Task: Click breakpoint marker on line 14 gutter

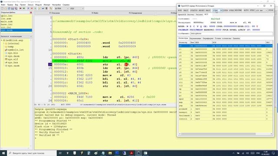Action: 50,65
